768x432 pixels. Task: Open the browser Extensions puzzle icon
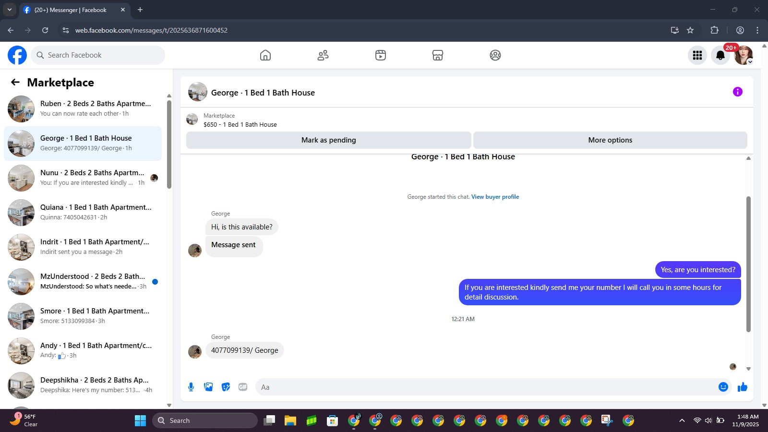click(x=714, y=30)
